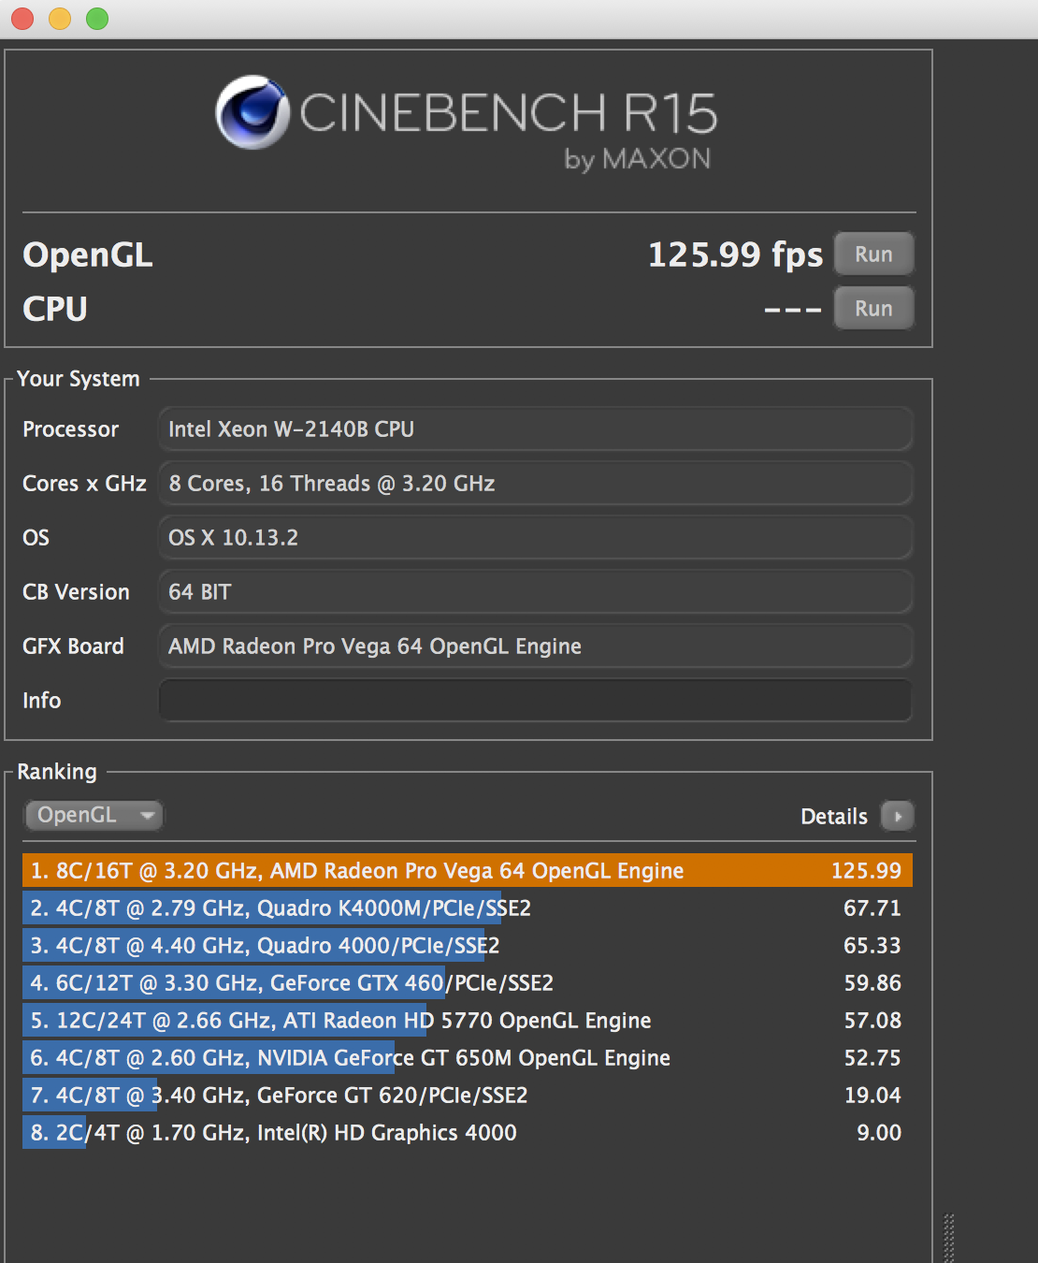Select ranking row ATI Radeon HD 5770
1038x1263 pixels.
(468, 1020)
